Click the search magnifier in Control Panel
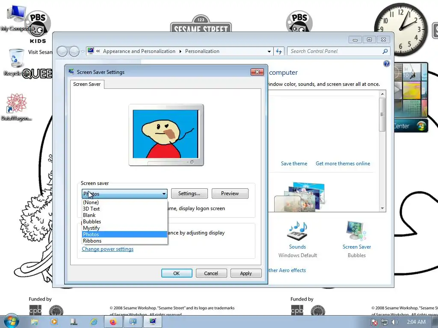The width and height of the screenshot is (438, 328). click(x=385, y=51)
